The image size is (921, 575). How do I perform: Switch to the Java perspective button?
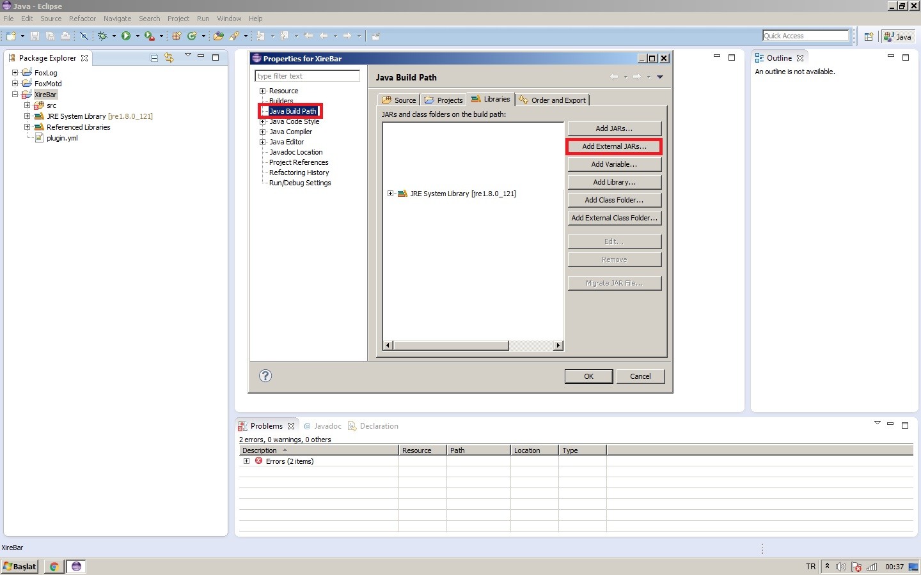point(897,36)
